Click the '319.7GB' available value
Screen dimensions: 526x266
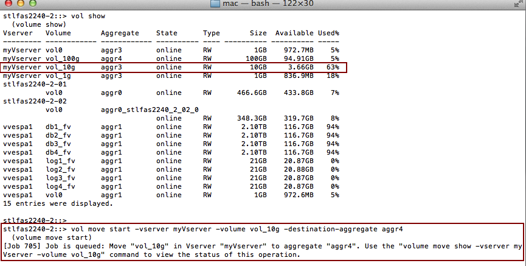[299, 118]
